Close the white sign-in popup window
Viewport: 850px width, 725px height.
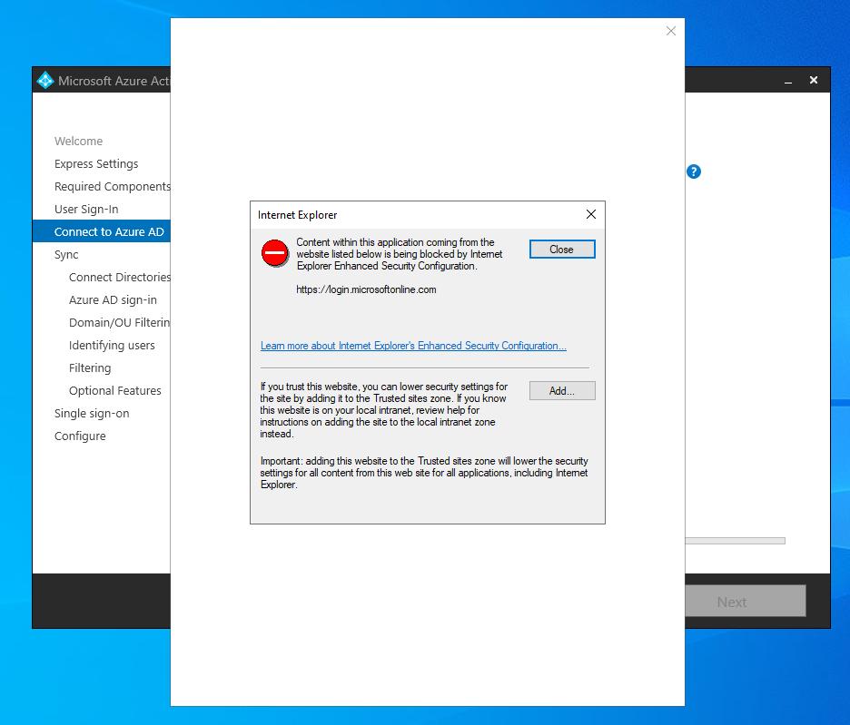click(670, 31)
